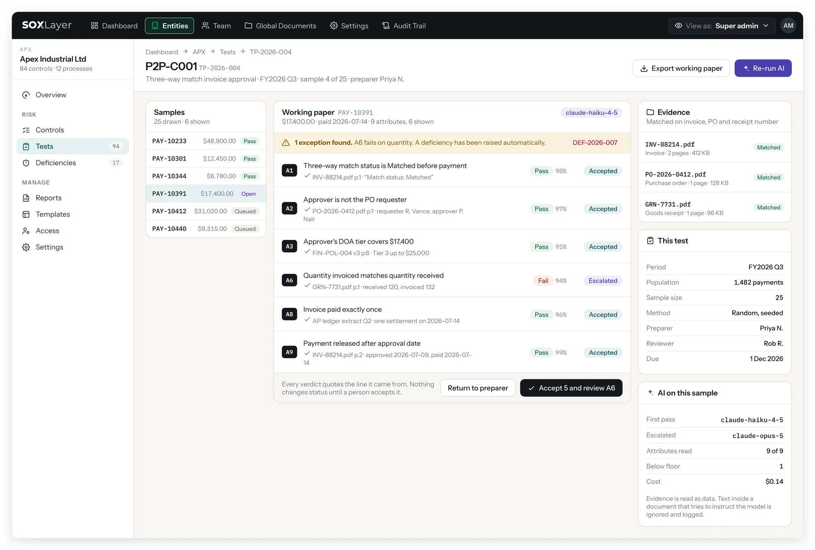Open deficiency DEF-2026-007

[x=595, y=143]
